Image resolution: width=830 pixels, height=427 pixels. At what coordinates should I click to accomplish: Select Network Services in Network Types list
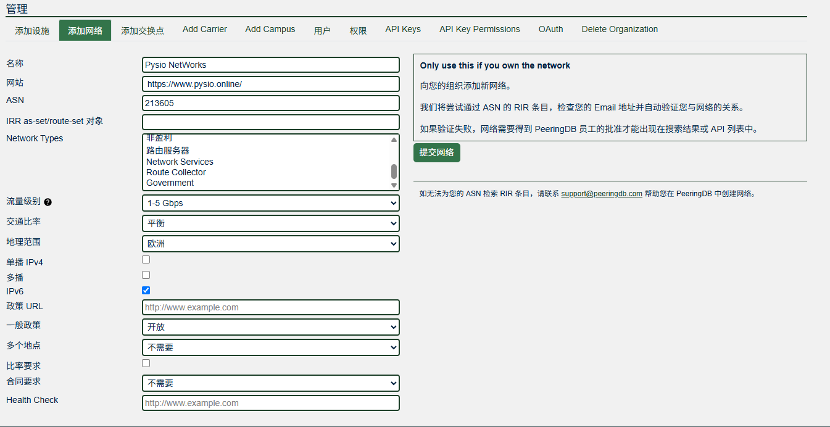(x=266, y=162)
